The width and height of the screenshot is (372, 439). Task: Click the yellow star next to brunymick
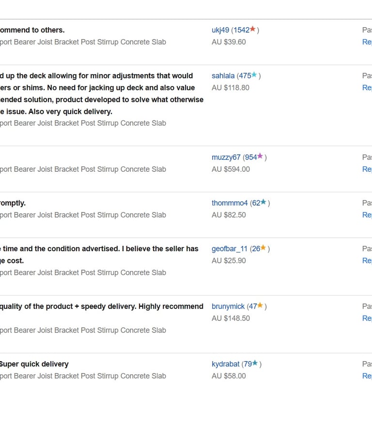pos(260,305)
